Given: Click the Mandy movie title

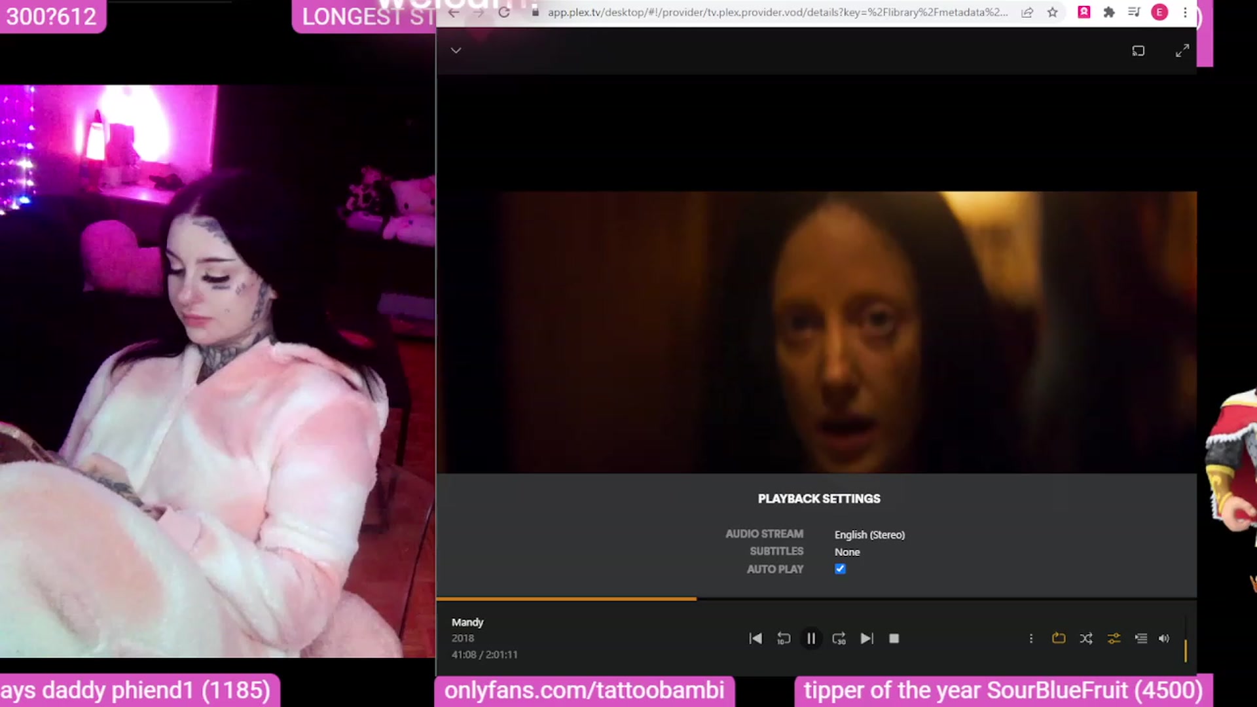Looking at the screenshot, I should coord(467,622).
